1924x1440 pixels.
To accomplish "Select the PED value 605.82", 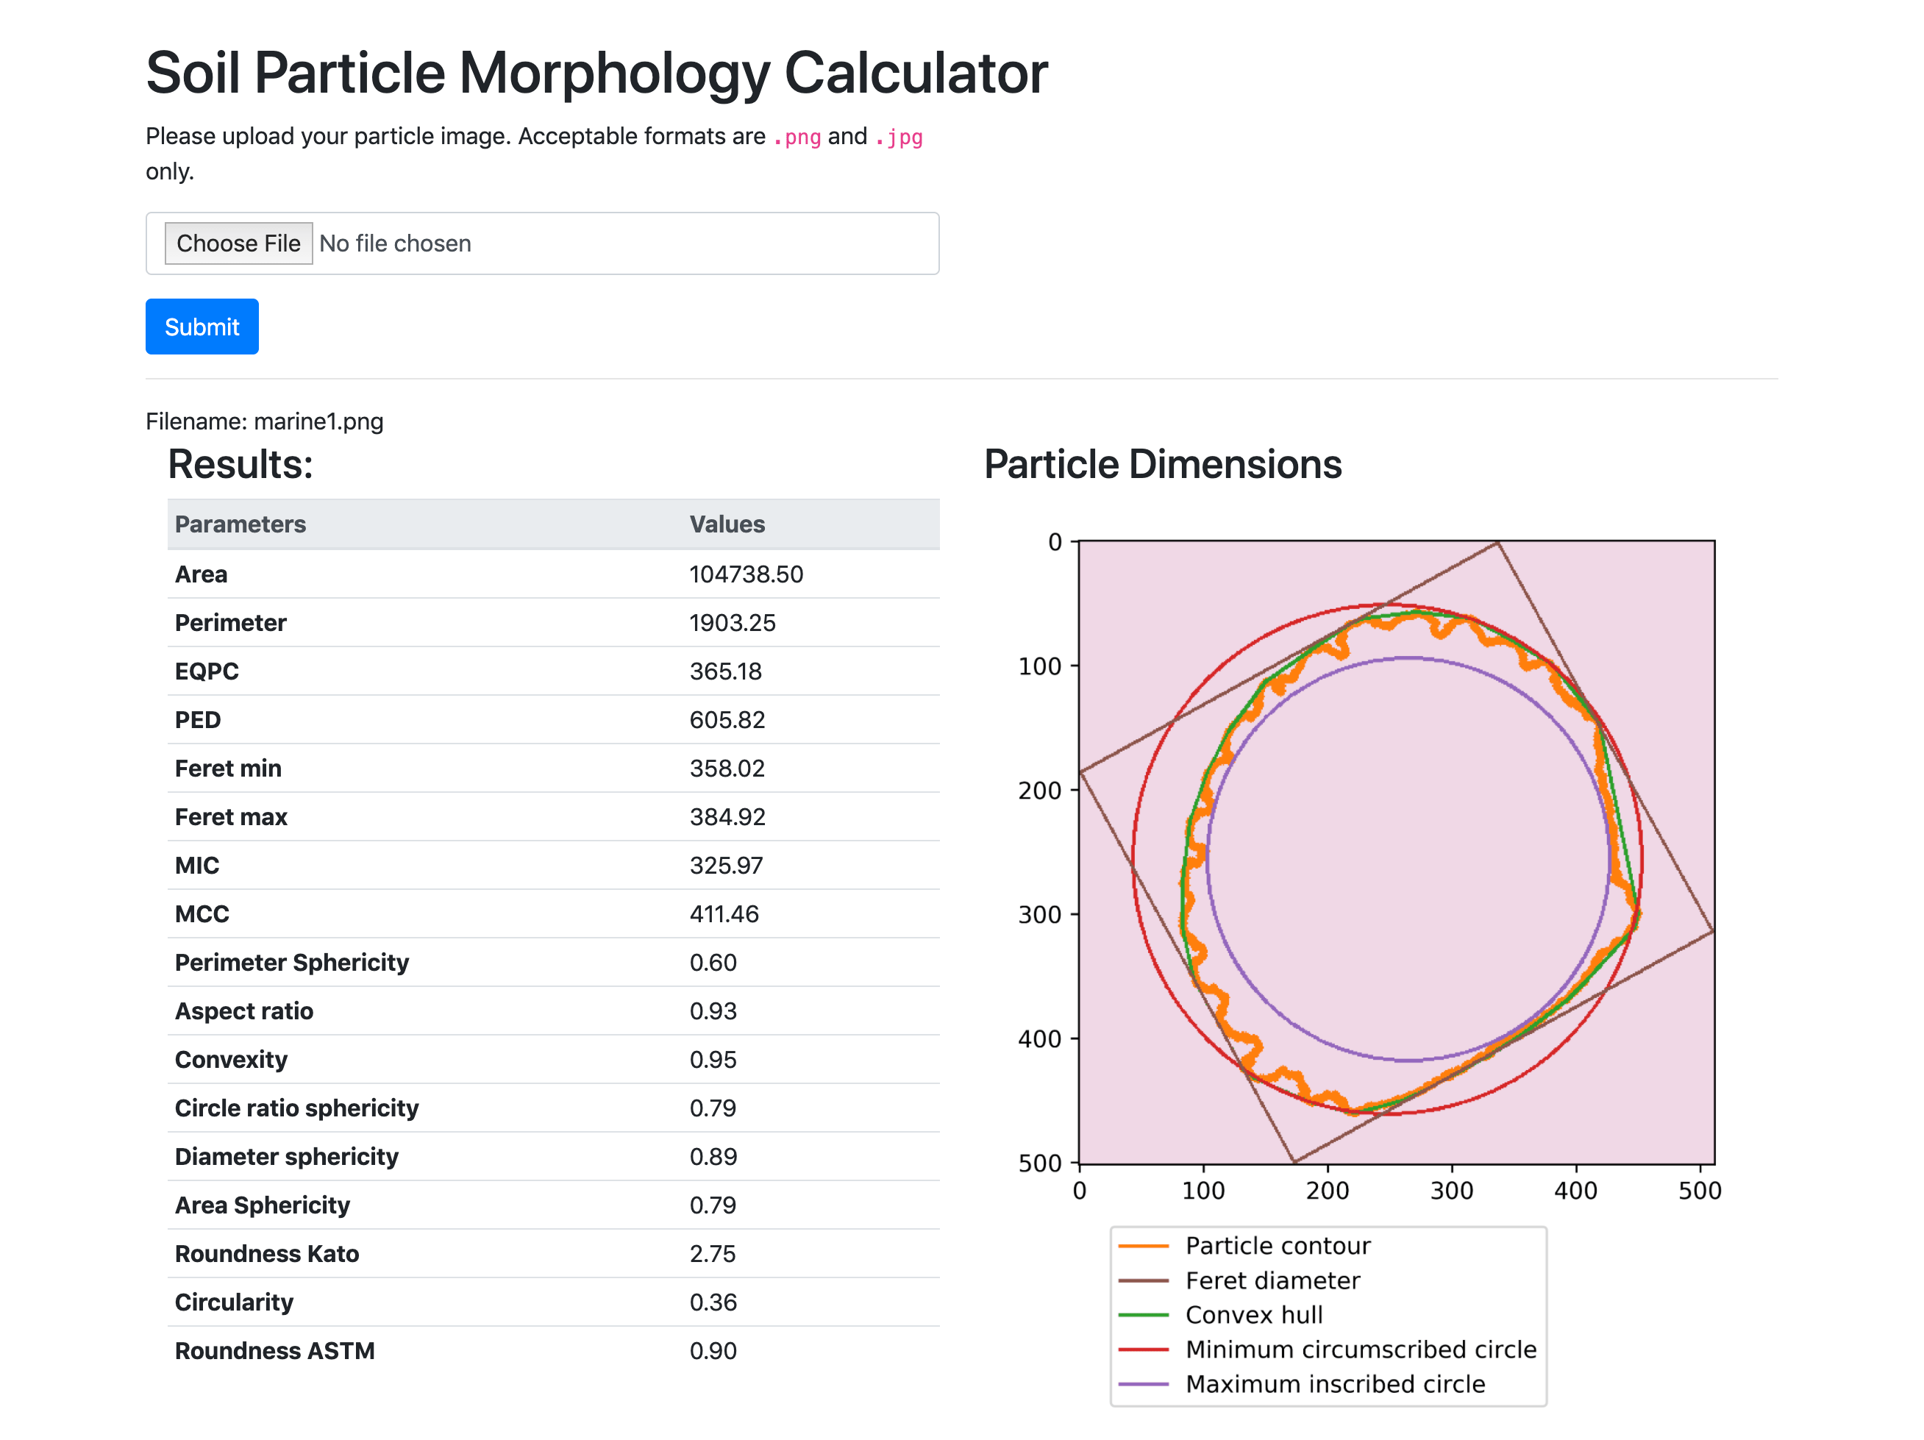I will coord(727,721).
